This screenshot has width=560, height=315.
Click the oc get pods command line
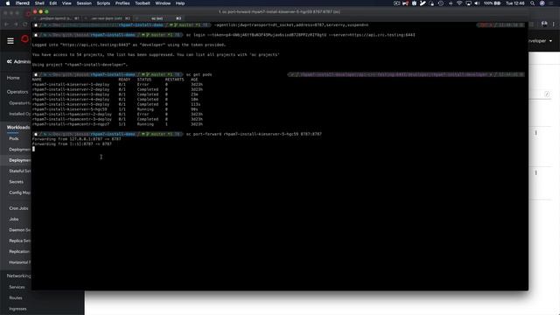click(199, 74)
